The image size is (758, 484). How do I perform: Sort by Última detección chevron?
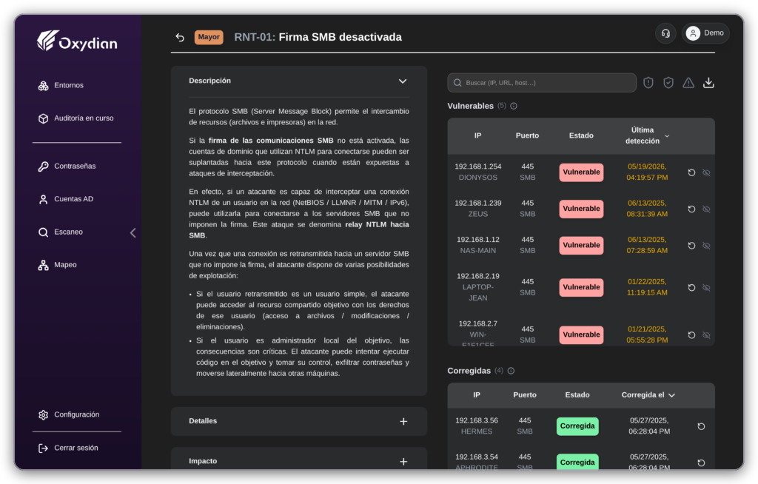[667, 136]
